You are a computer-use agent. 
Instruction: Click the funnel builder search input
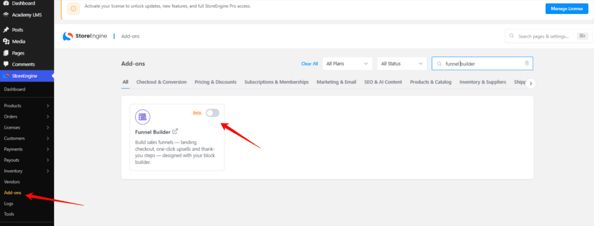[x=482, y=64]
